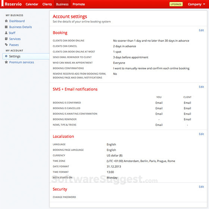The image size is (209, 209).
Task: Click the Passes tag icon
Action: 6,45
